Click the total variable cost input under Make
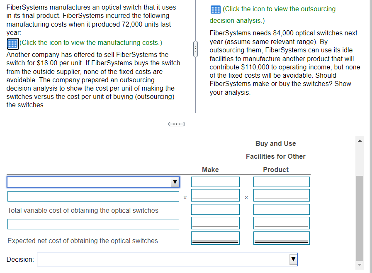Viewport: 372px width, 273px height. pos(215,209)
